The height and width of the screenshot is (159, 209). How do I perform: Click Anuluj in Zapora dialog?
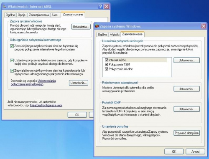(195, 151)
